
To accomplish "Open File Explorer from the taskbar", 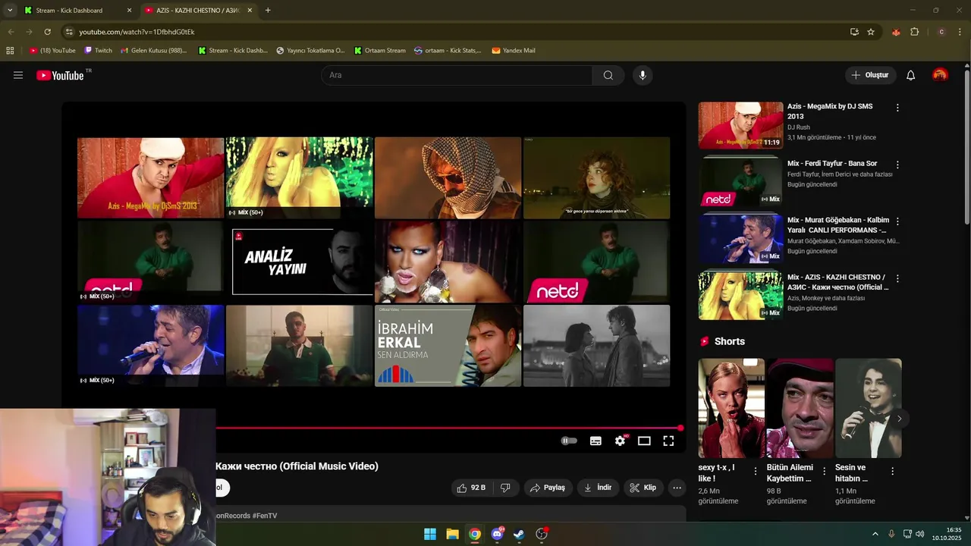I will pos(452,534).
